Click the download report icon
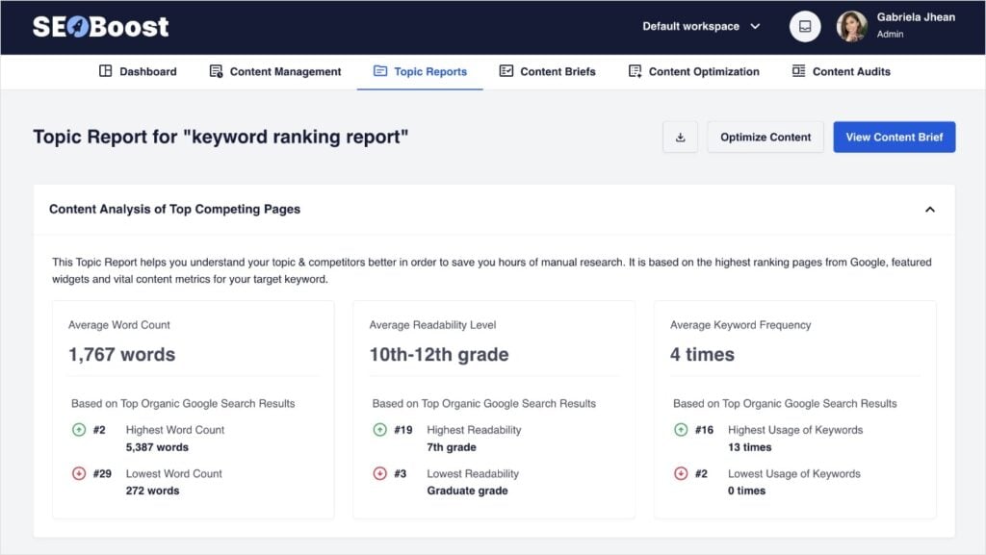Screen dimensions: 986x555 point(680,137)
